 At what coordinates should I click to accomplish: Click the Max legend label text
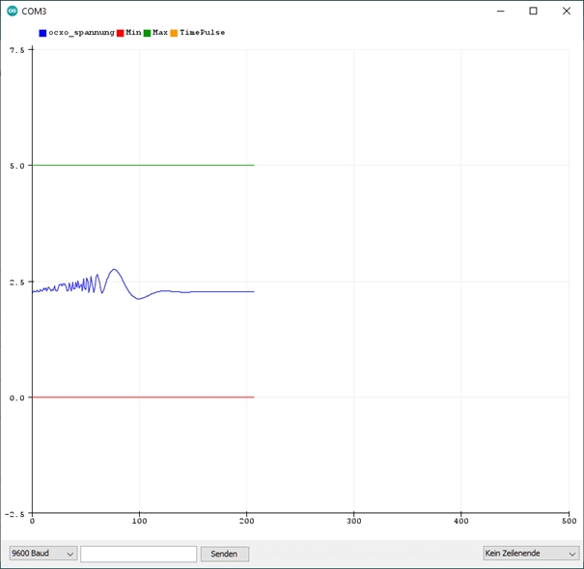tap(160, 33)
